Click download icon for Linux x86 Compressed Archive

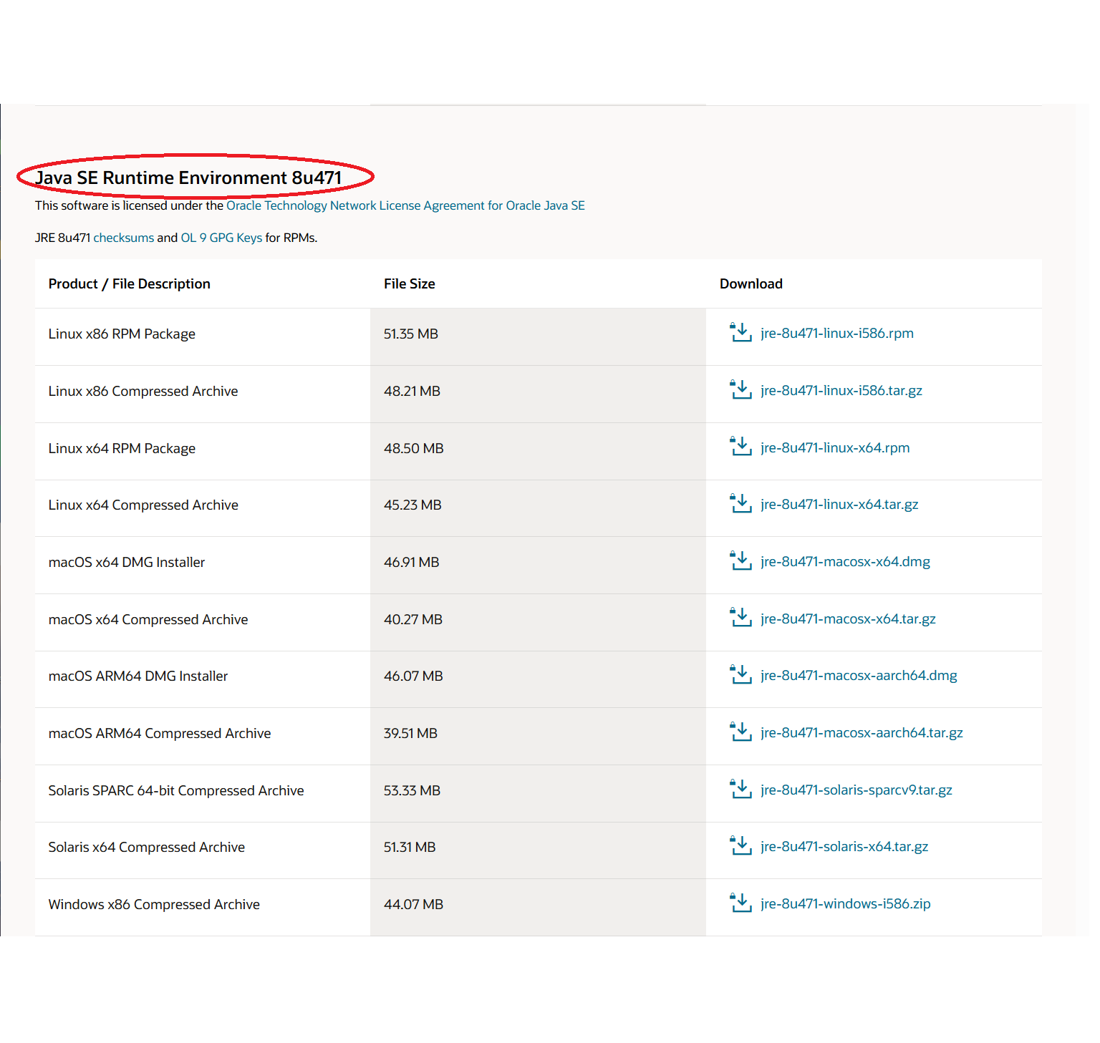pos(740,390)
